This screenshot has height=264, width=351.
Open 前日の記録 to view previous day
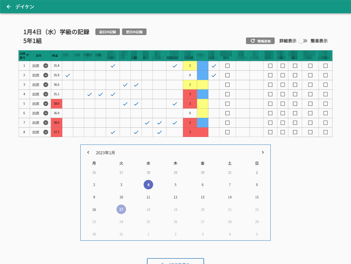click(x=107, y=32)
